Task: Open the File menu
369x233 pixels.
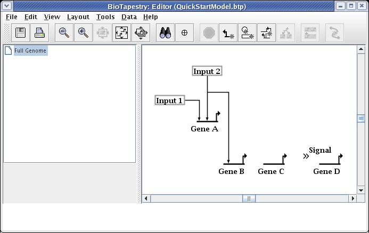Action: (x=11, y=16)
